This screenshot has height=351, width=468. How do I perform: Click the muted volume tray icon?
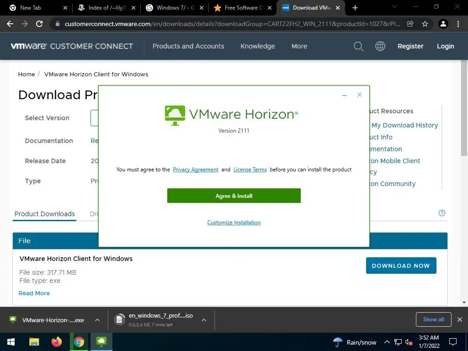409,342
